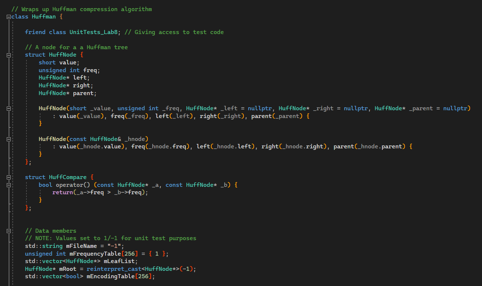Collapse the operator() function body
Image resolution: width=482 pixels, height=286 pixels.
(x=8, y=185)
